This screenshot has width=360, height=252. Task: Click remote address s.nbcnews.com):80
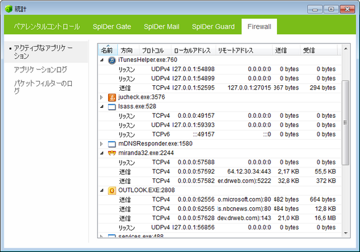(x=245, y=209)
